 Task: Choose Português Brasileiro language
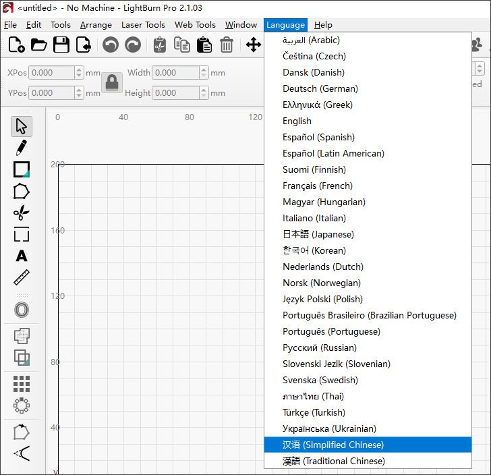tap(368, 315)
